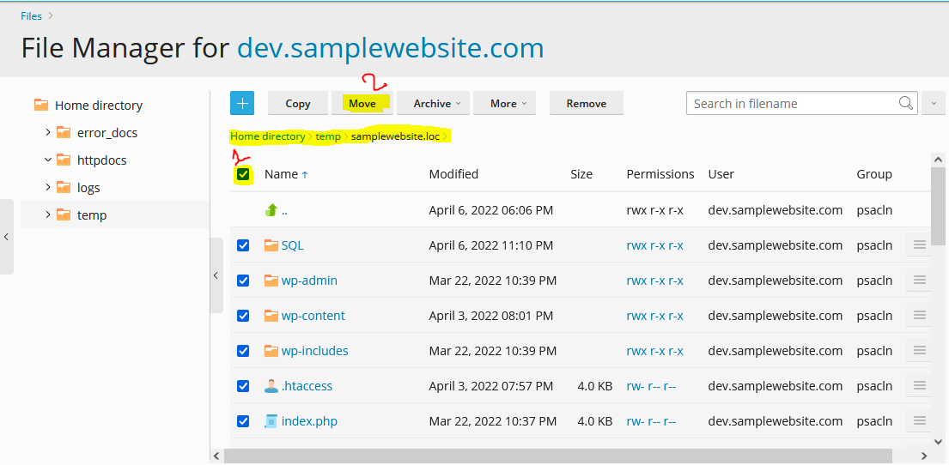Sort by the Modified column header
The image size is (949, 465).
[x=453, y=174]
